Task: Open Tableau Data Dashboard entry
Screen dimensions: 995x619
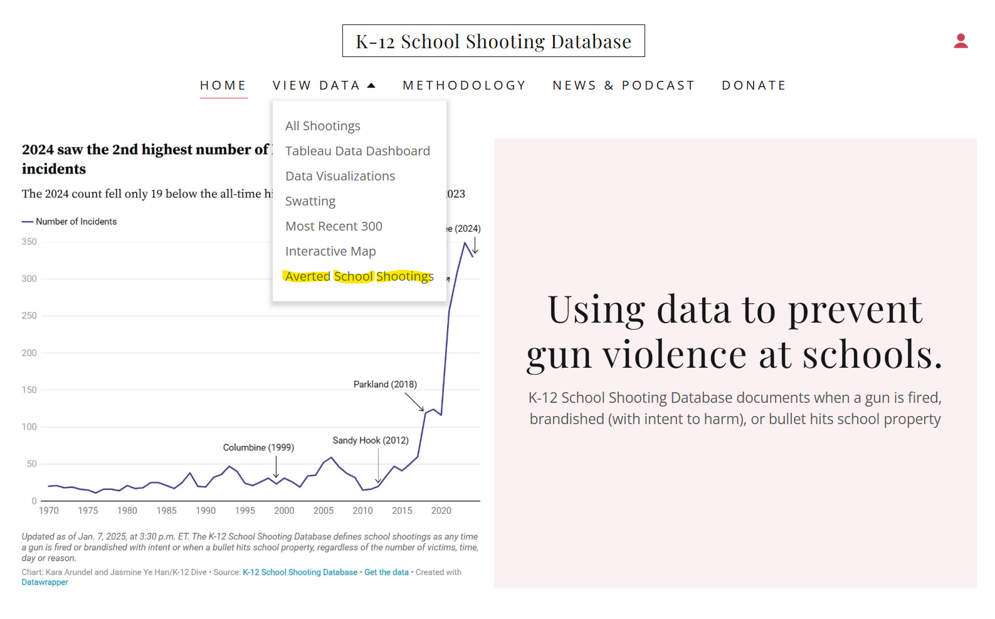Action: pyautogui.click(x=357, y=151)
